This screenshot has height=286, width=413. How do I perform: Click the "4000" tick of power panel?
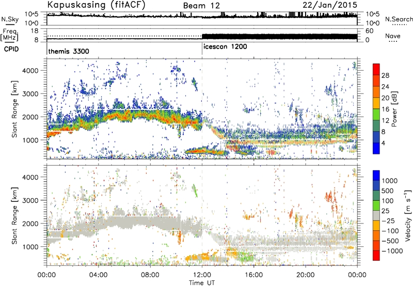coord(30,71)
